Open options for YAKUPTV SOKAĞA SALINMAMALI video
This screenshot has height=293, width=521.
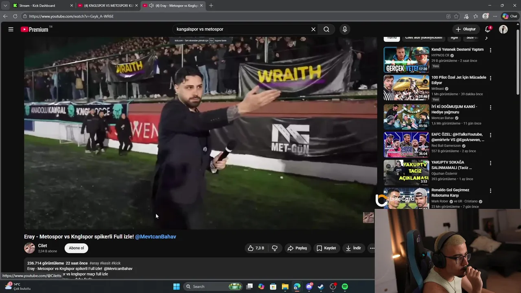point(490,163)
